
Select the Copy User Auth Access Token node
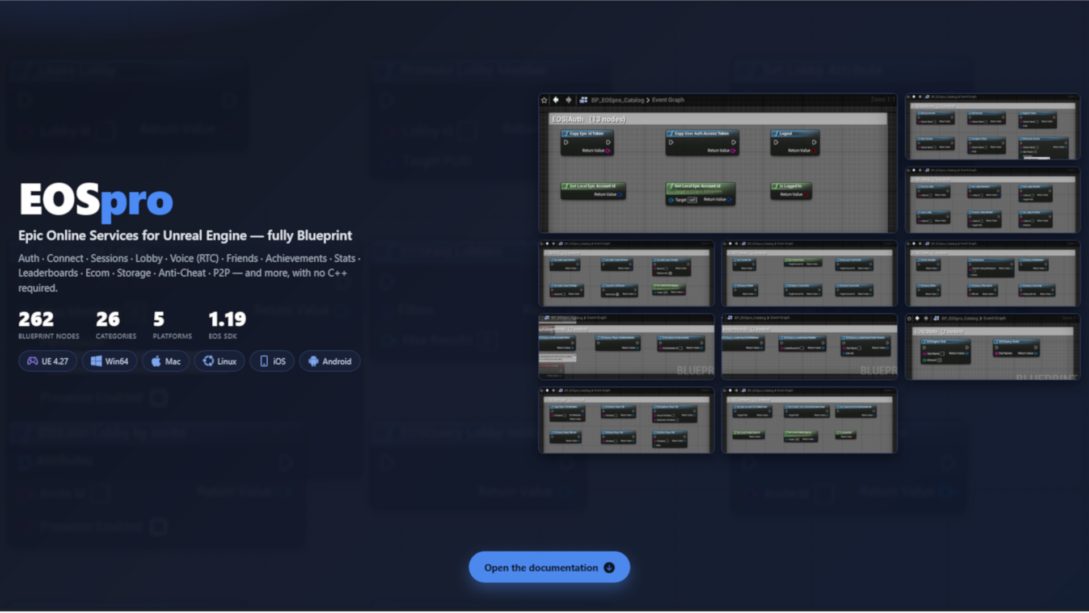click(702, 142)
